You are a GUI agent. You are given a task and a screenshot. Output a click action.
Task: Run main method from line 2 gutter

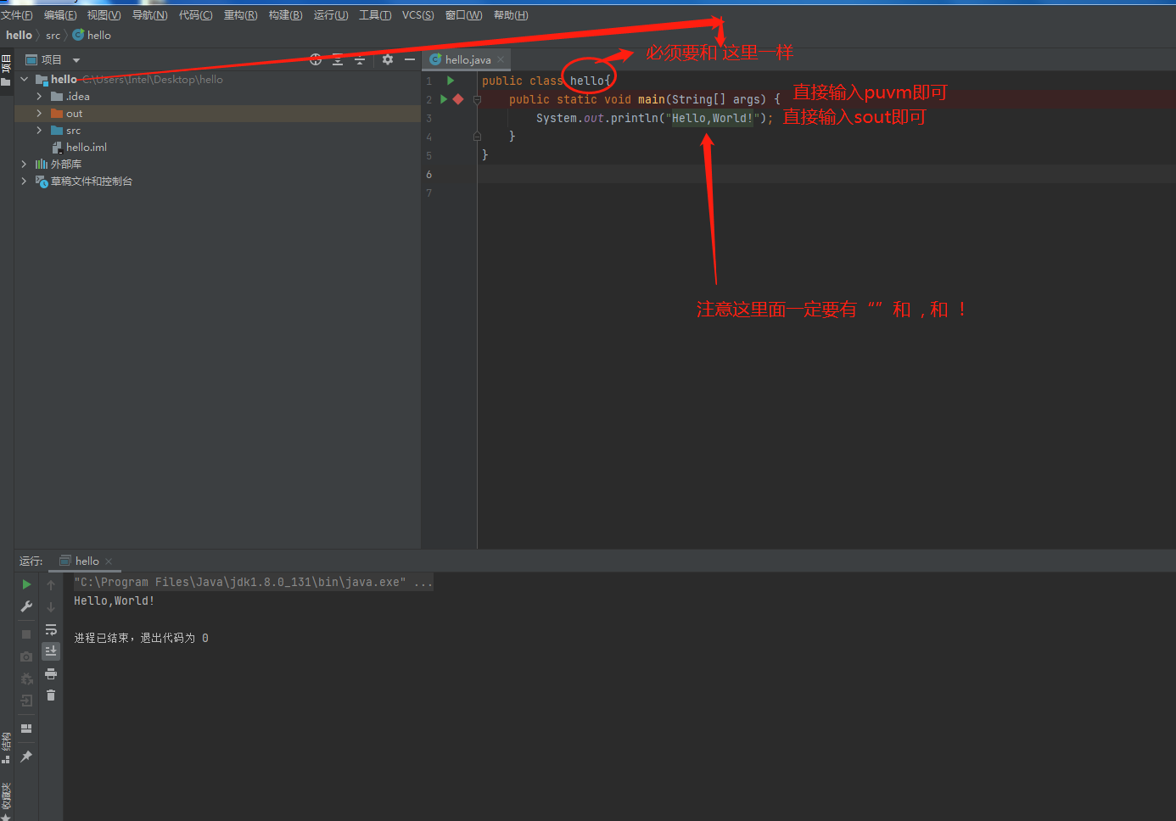(x=443, y=99)
